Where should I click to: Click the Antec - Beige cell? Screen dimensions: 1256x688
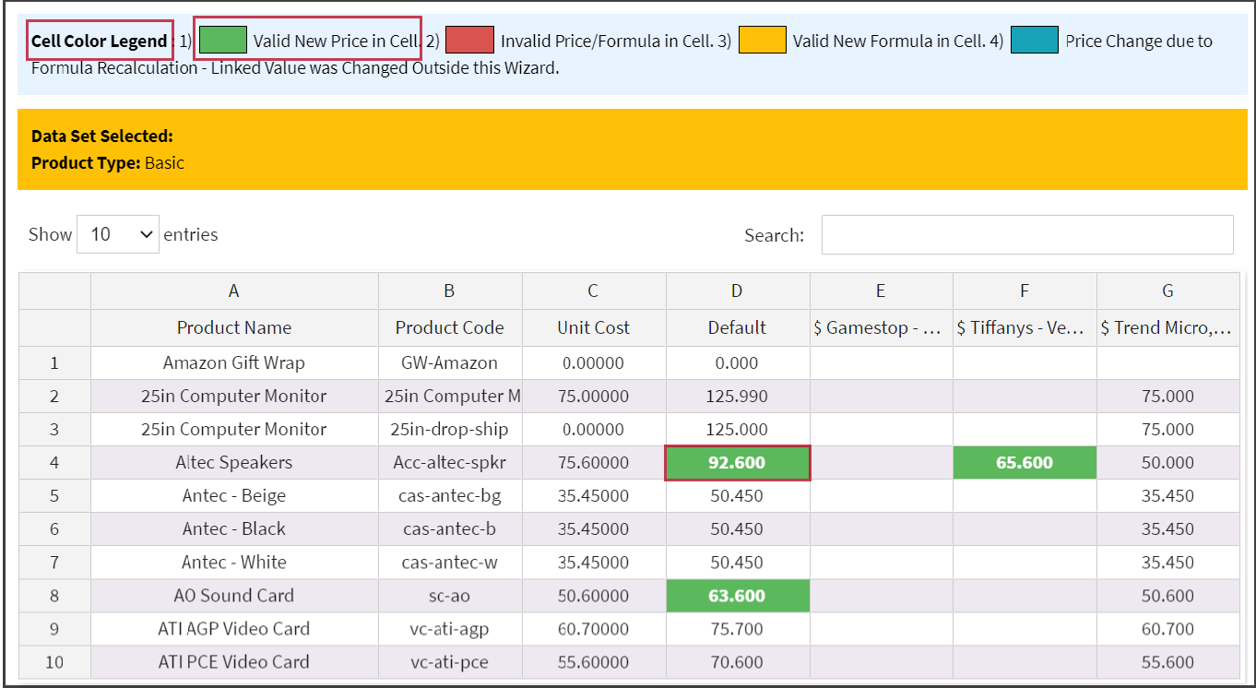[234, 496]
